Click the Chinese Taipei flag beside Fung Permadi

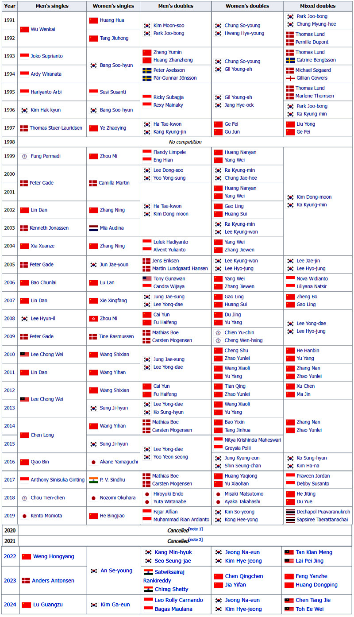coord(24,156)
